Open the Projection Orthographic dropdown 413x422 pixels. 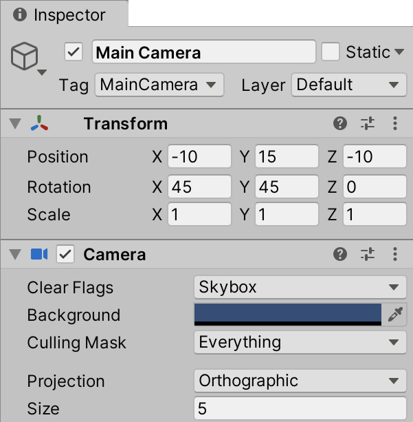click(299, 381)
